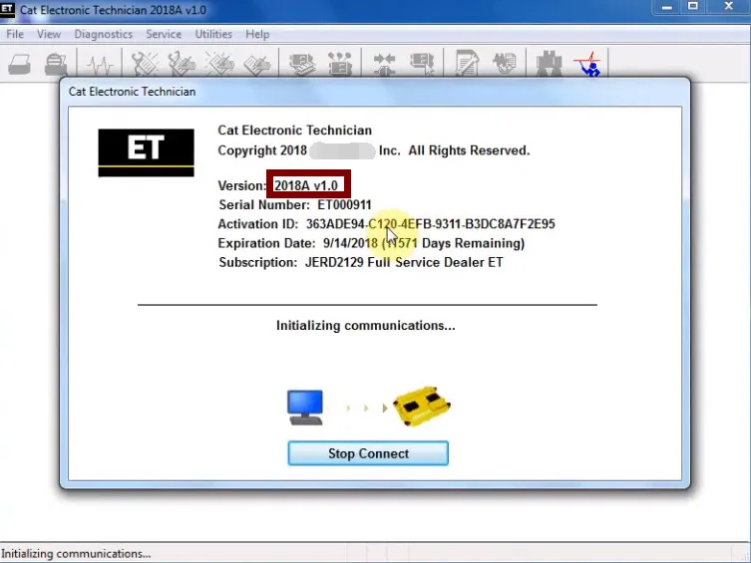Minimize the Cat Electronic Technician window
The image size is (751, 563).
(666, 7)
